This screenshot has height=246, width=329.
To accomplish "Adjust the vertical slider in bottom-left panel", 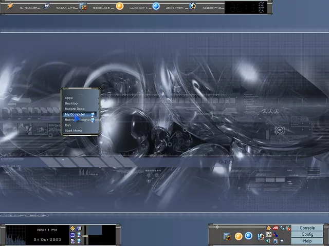I will [85, 235].
